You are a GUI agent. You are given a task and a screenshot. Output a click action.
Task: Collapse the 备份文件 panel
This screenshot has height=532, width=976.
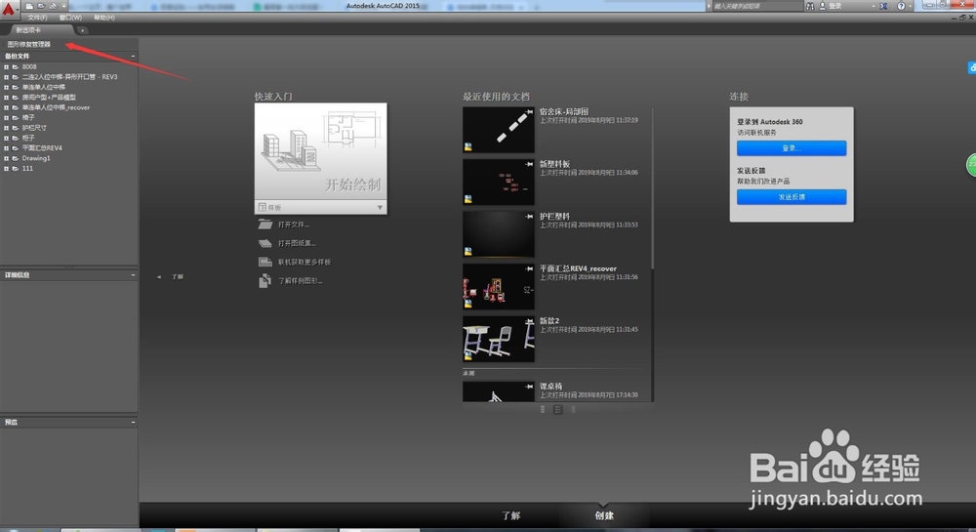(x=133, y=56)
